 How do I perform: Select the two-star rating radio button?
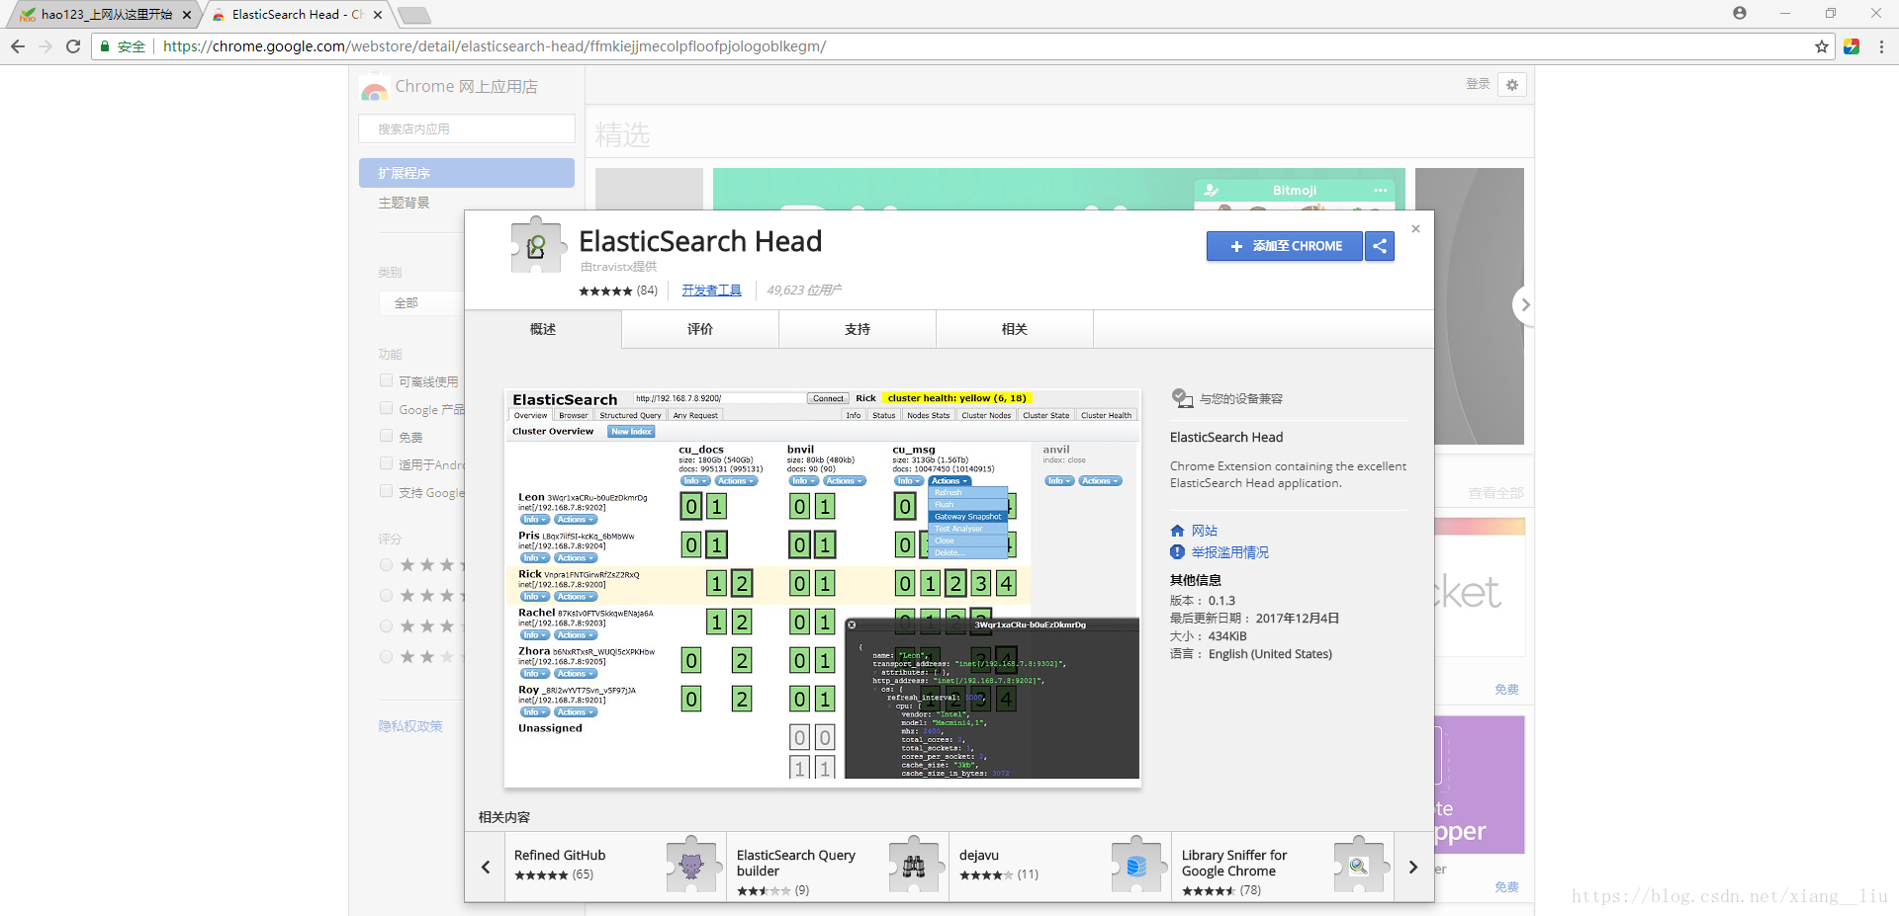(387, 657)
